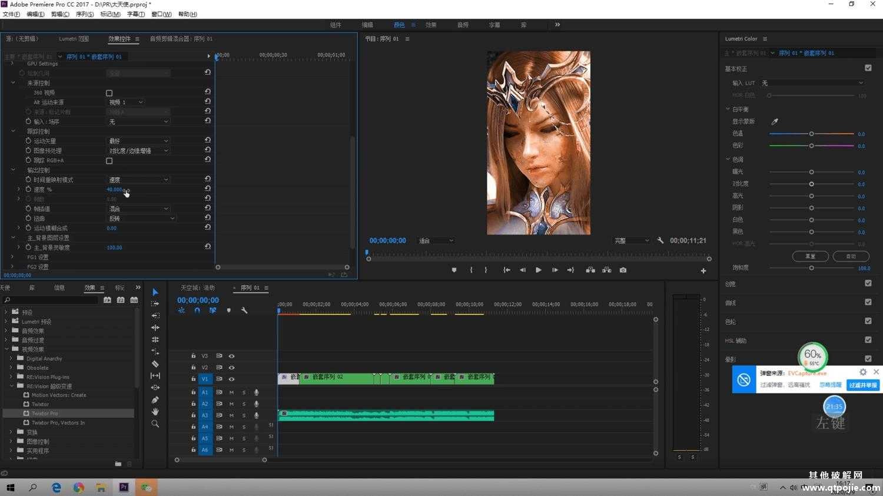Open 时间重映射模式 dropdown
The width and height of the screenshot is (883, 496).
pyautogui.click(x=138, y=180)
